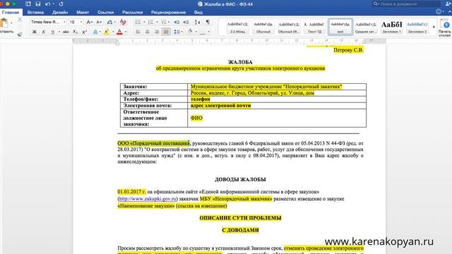This screenshot has height=254, width=452.
Task: Toggle superscript X²
Action: click(85, 32)
